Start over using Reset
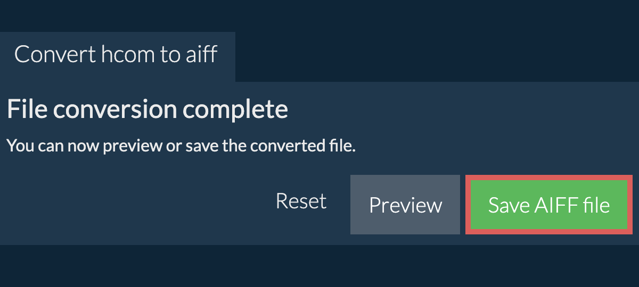The width and height of the screenshot is (639, 287). point(301,201)
